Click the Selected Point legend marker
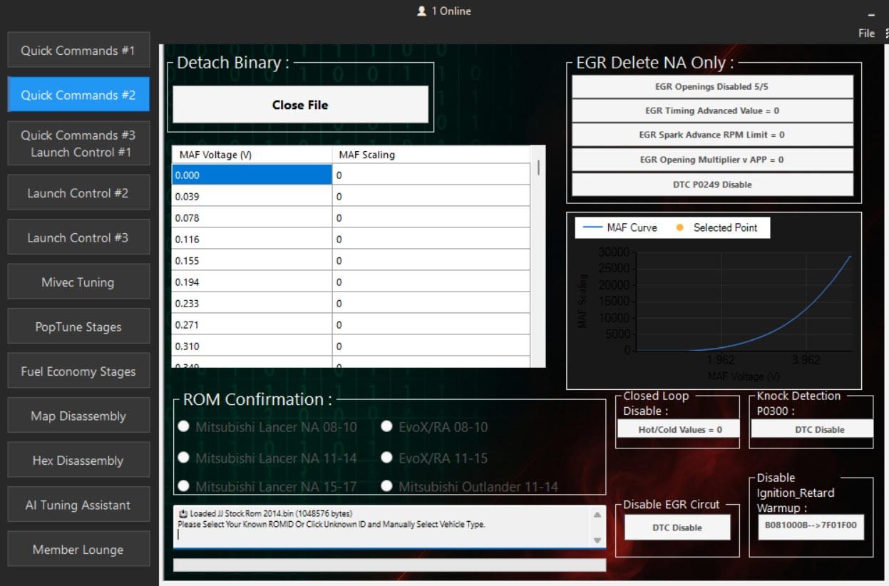The height and width of the screenshot is (586, 889). pyautogui.click(x=679, y=228)
